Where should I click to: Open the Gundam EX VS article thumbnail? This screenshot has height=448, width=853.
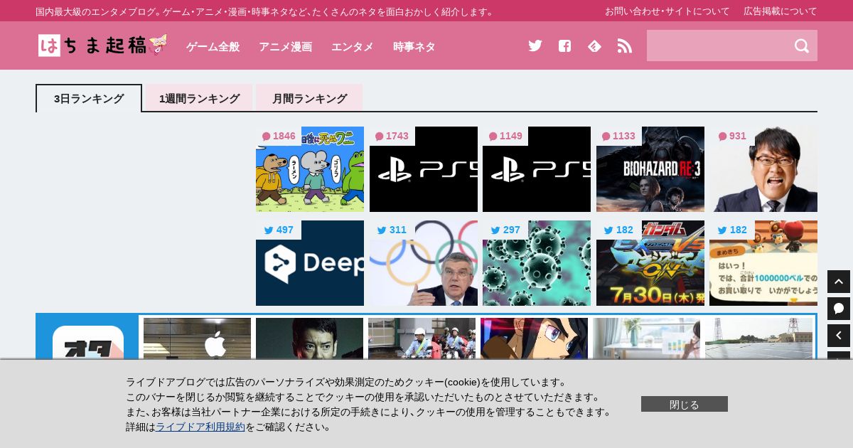pyautogui.click(x=650, y=263)
